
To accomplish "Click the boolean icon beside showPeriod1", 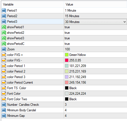I will coord(4,27).
